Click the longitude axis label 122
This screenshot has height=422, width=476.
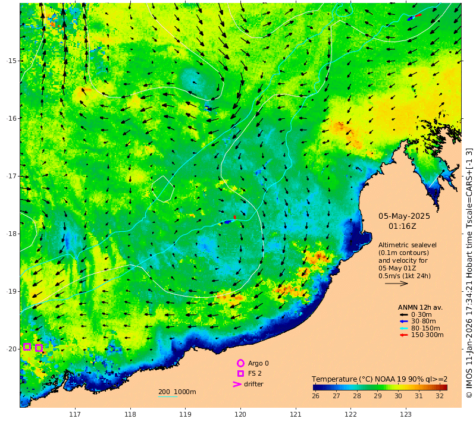(x=350, y=414)
